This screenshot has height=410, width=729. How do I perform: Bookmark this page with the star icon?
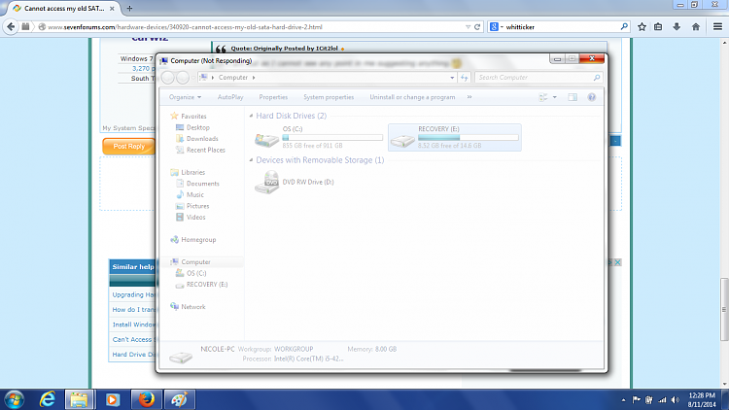coord(642,27)
